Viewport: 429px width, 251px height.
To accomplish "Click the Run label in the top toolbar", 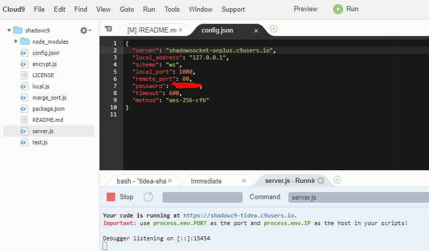I will coord(352,9).
